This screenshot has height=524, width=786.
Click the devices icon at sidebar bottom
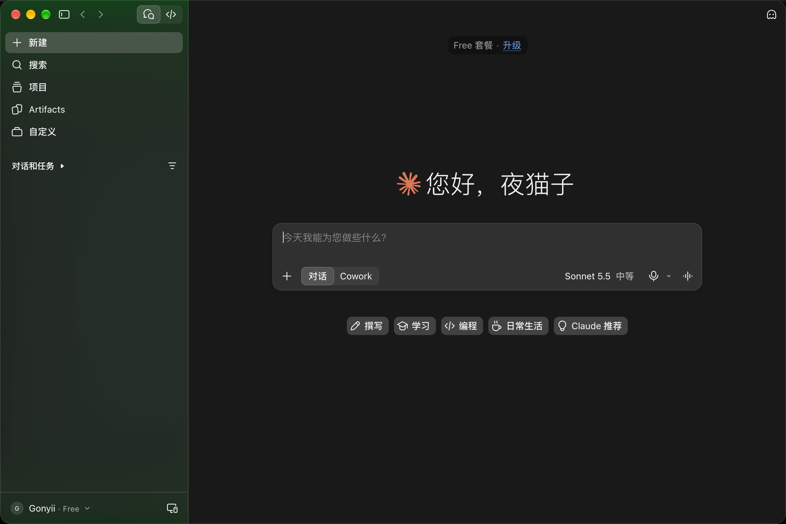172,508
